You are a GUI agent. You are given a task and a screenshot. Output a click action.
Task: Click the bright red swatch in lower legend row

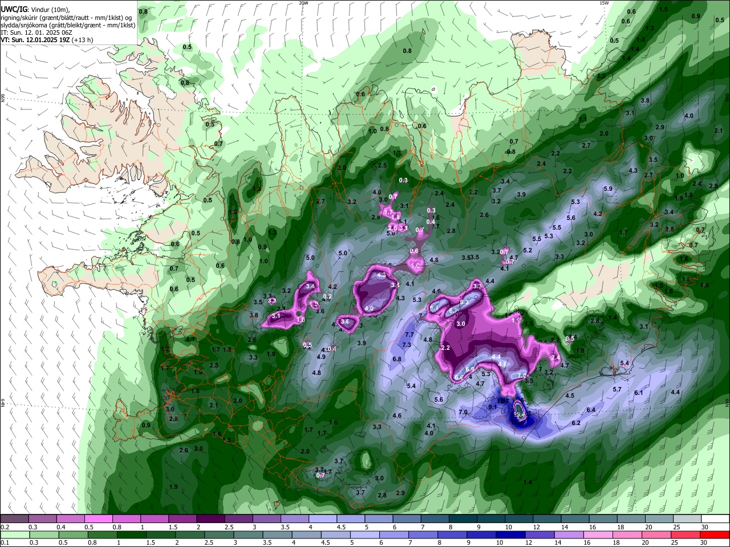pos(715,534)
